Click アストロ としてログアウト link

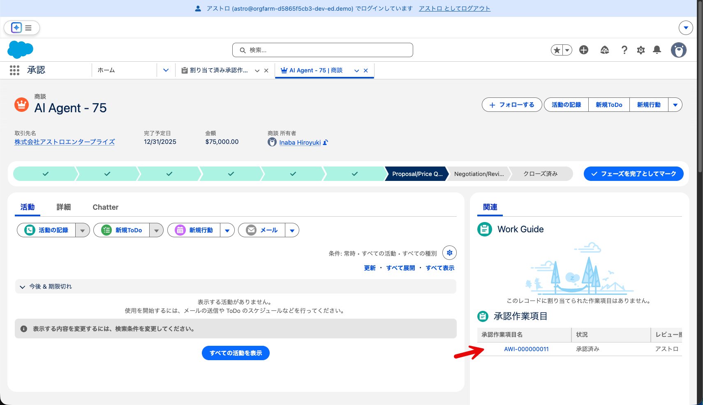(x=455, y=8)
